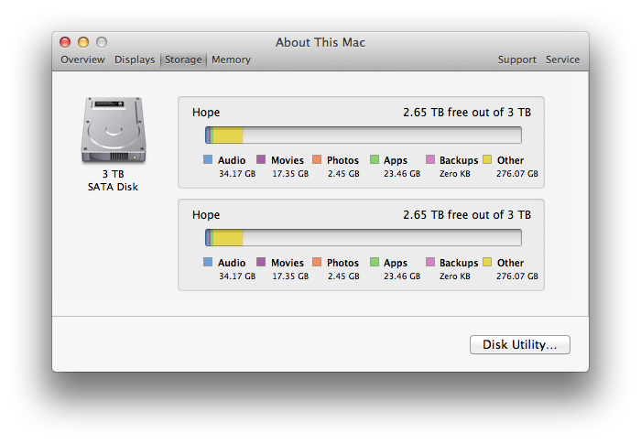Click the green Apps legend square in first Hope volume

coord(374,159)
